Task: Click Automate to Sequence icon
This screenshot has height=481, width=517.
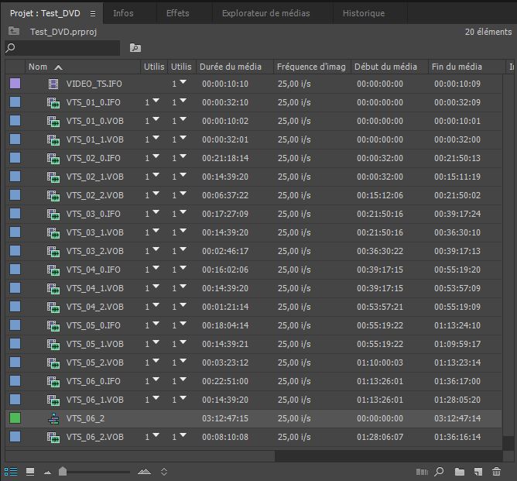Action: click(x=422, y=472)
